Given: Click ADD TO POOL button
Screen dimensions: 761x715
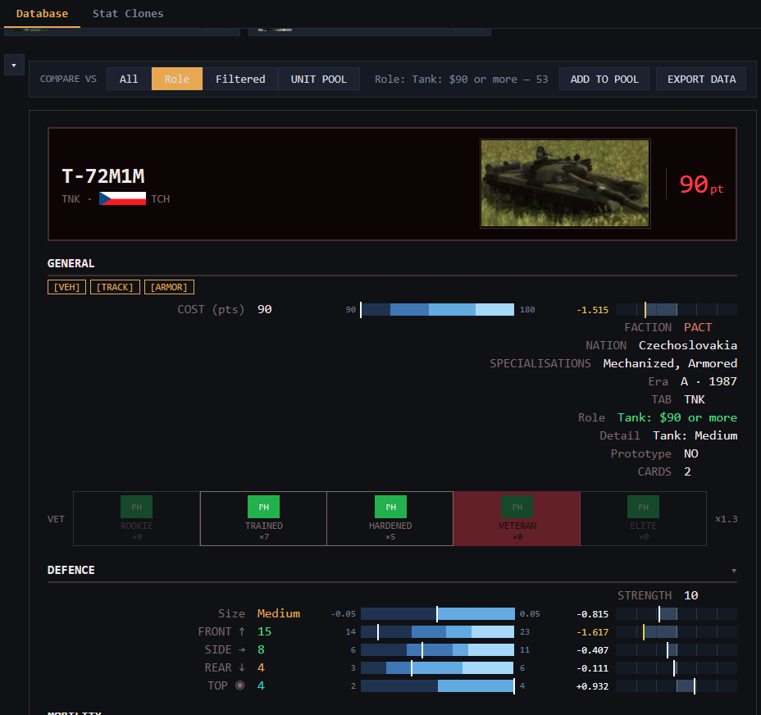Looking at the screenshot, I should click(x=604, y=79).
